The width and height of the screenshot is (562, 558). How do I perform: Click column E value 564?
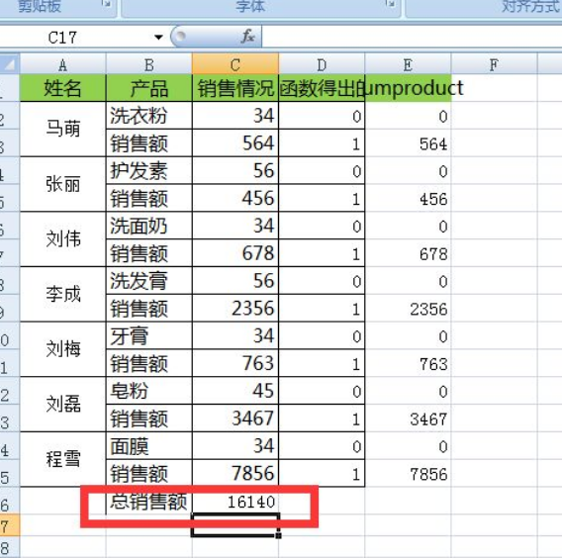point(408,143)
